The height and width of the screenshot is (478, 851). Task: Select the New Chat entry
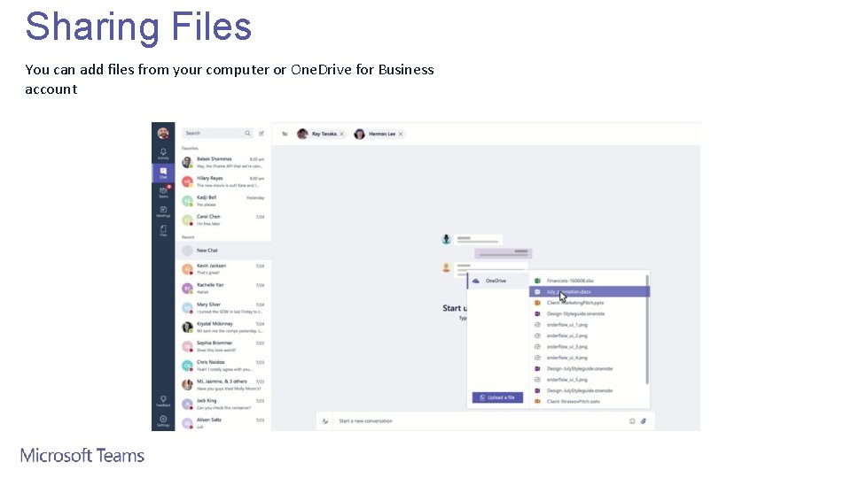223,251
